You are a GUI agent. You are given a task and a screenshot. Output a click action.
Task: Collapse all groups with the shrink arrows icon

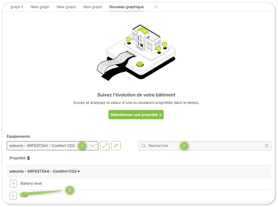coord(116,146)
